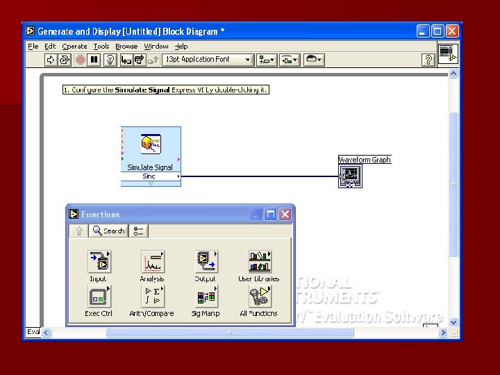Click the instruction note about Simulate Signal
The width and height of the screenshot is (500, 375).
166,90
